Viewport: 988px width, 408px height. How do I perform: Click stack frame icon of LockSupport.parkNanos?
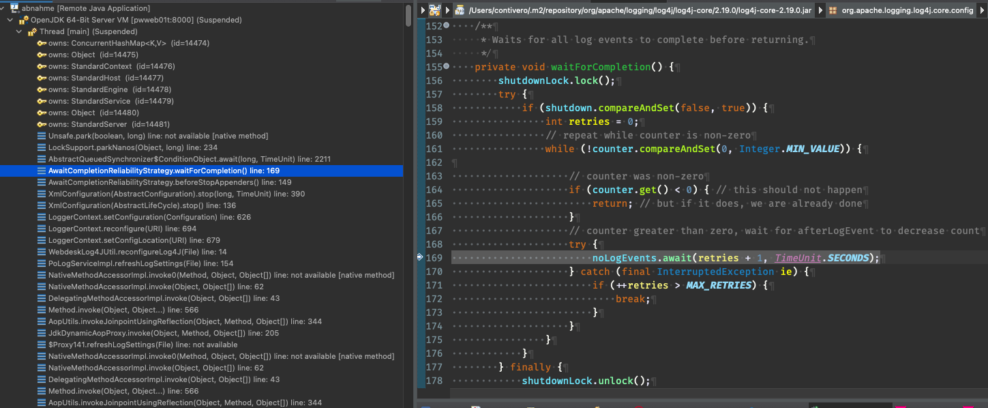42,147
